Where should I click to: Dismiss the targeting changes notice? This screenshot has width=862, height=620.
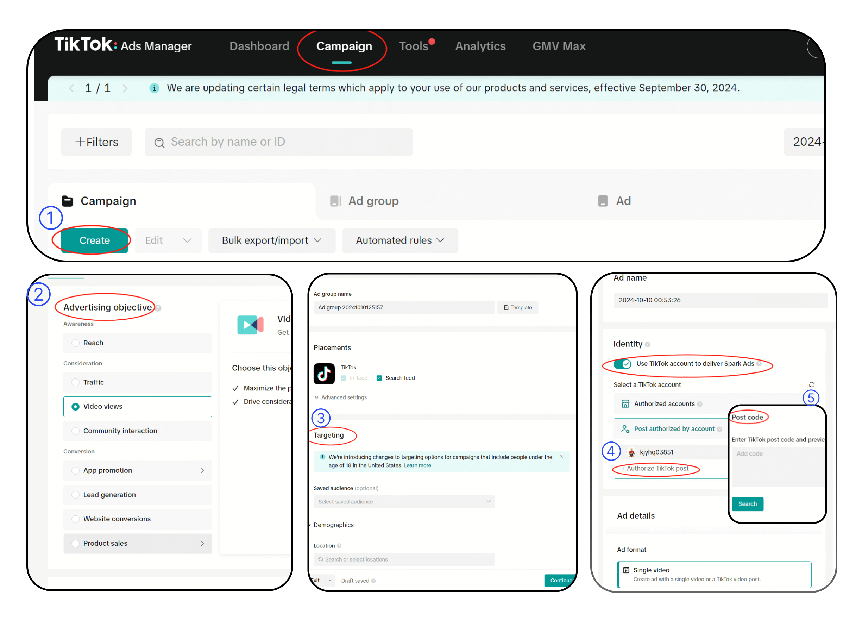tap(561, 456)
